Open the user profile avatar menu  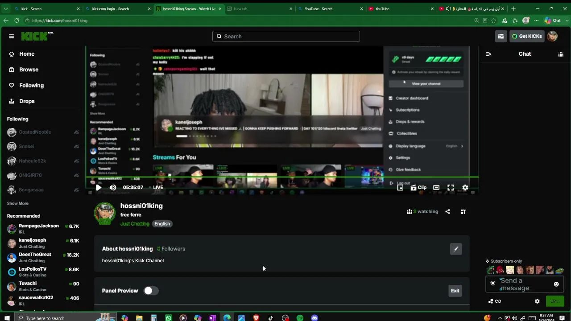click(552, 37)
